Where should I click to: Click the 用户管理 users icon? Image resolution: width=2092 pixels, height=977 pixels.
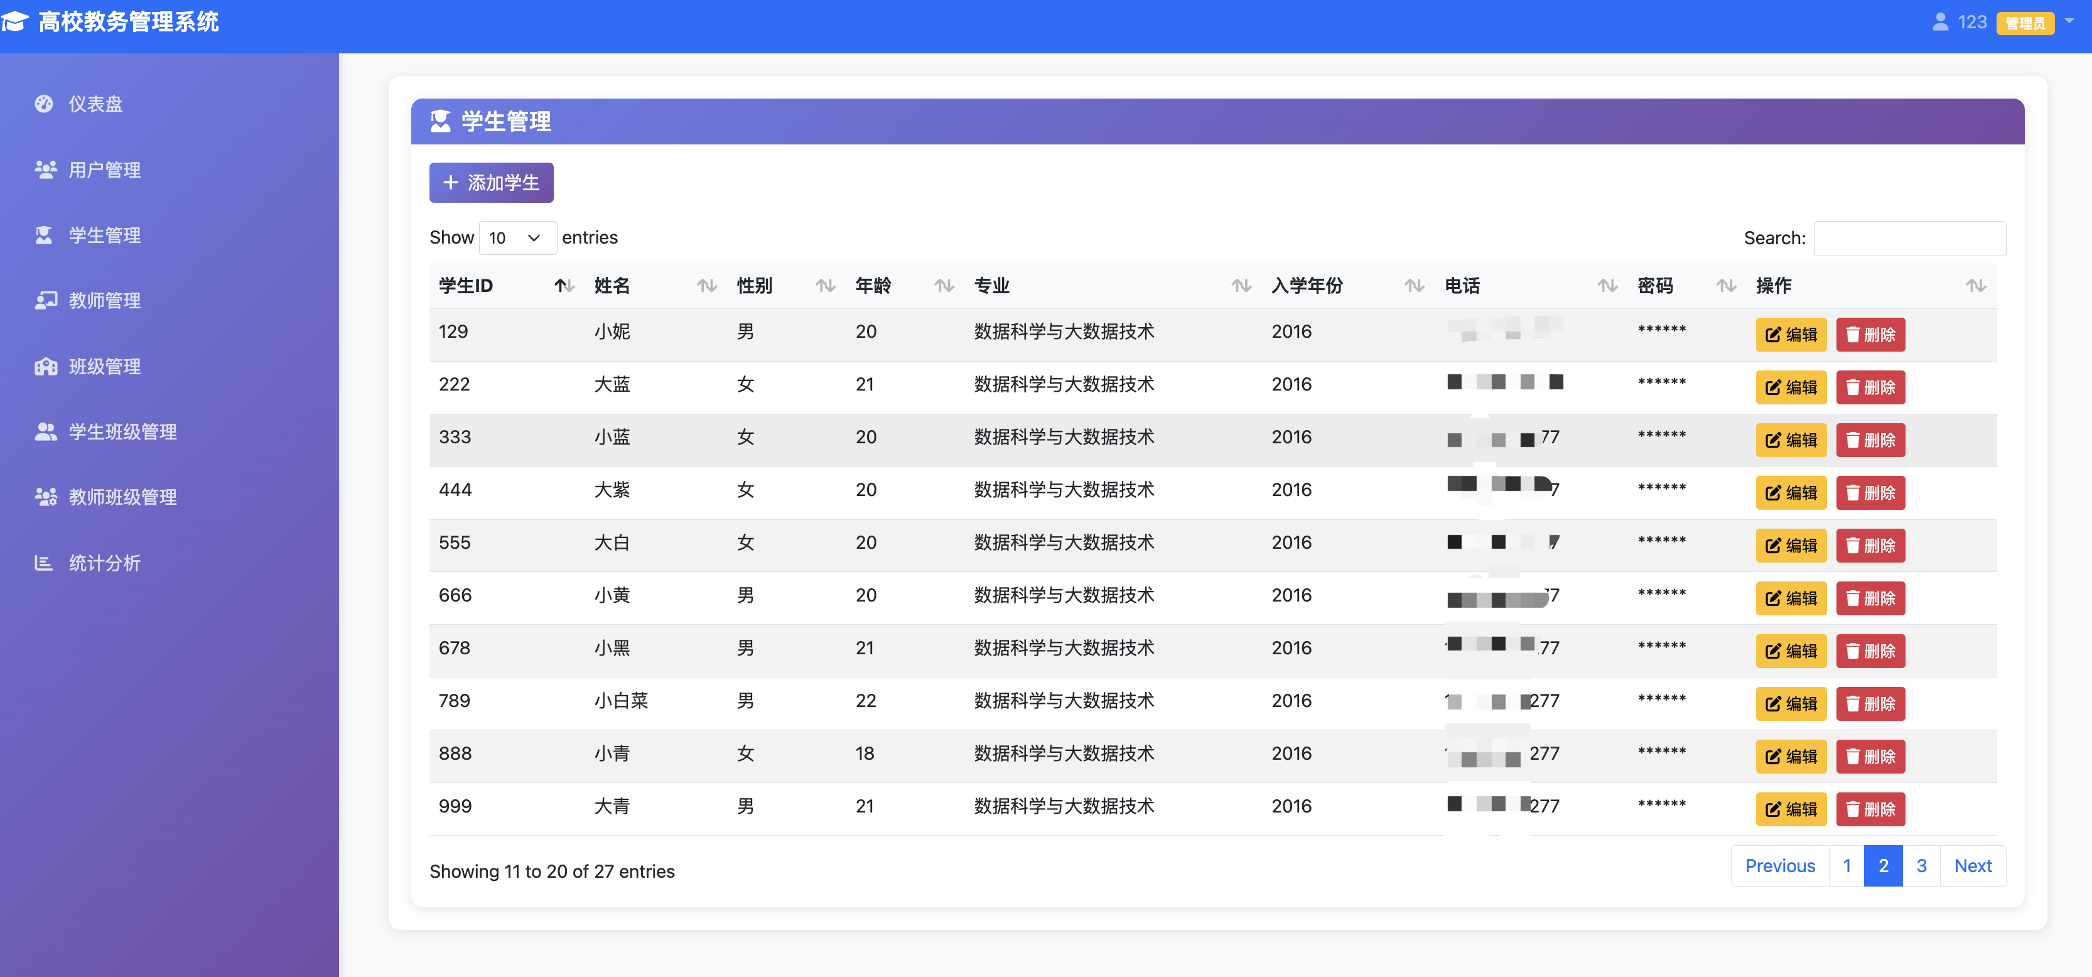(45, 170)
